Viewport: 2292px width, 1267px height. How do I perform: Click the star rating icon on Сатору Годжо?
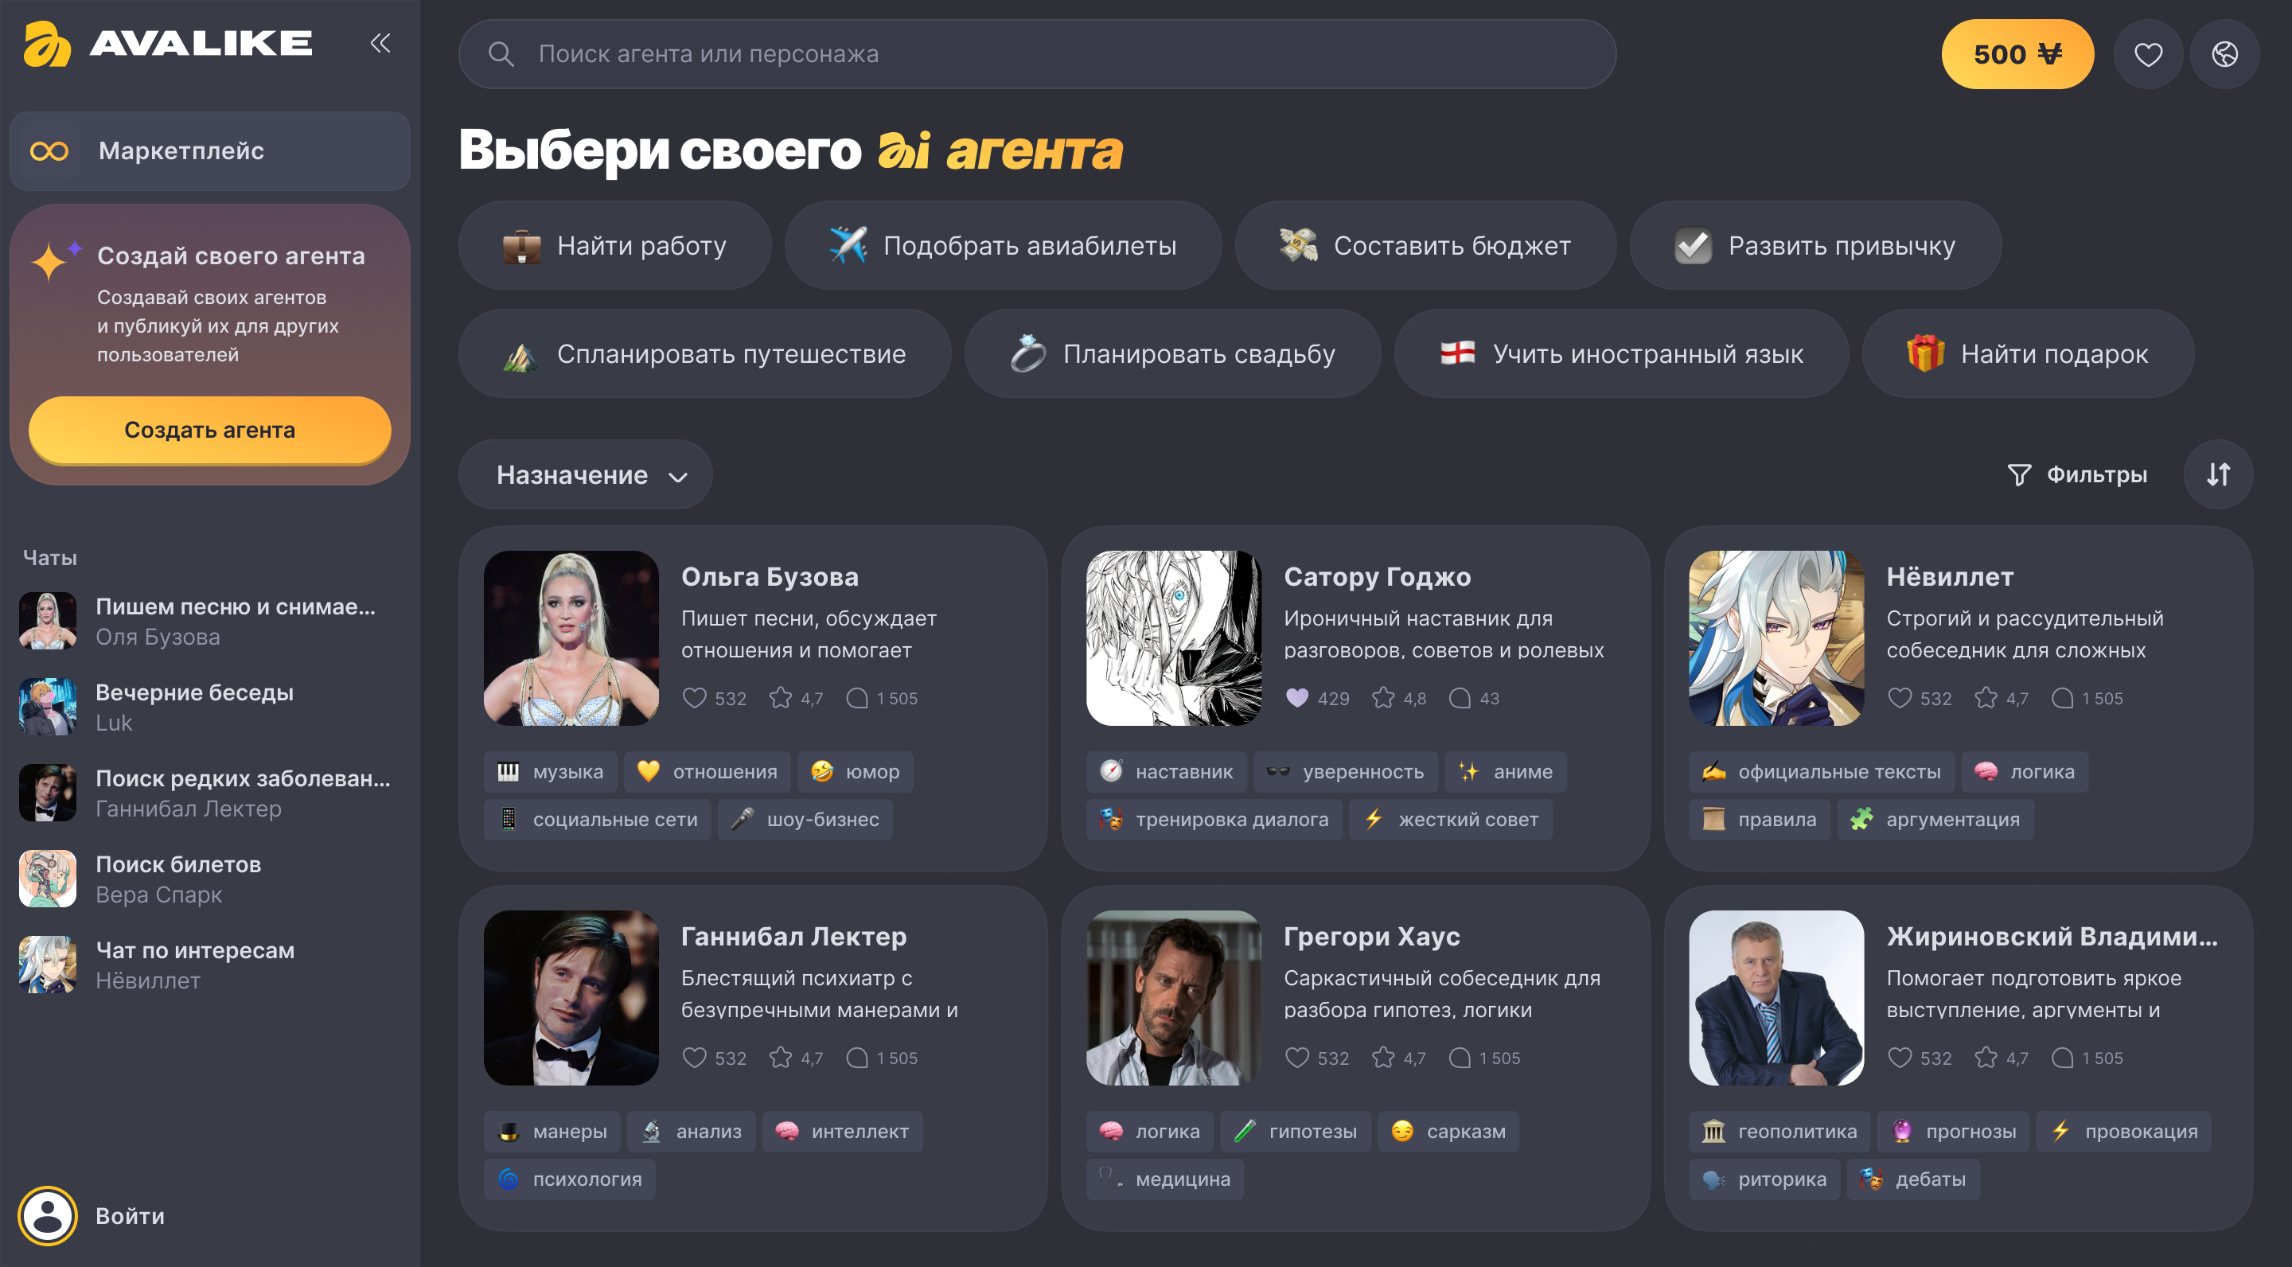[1382, 699]
